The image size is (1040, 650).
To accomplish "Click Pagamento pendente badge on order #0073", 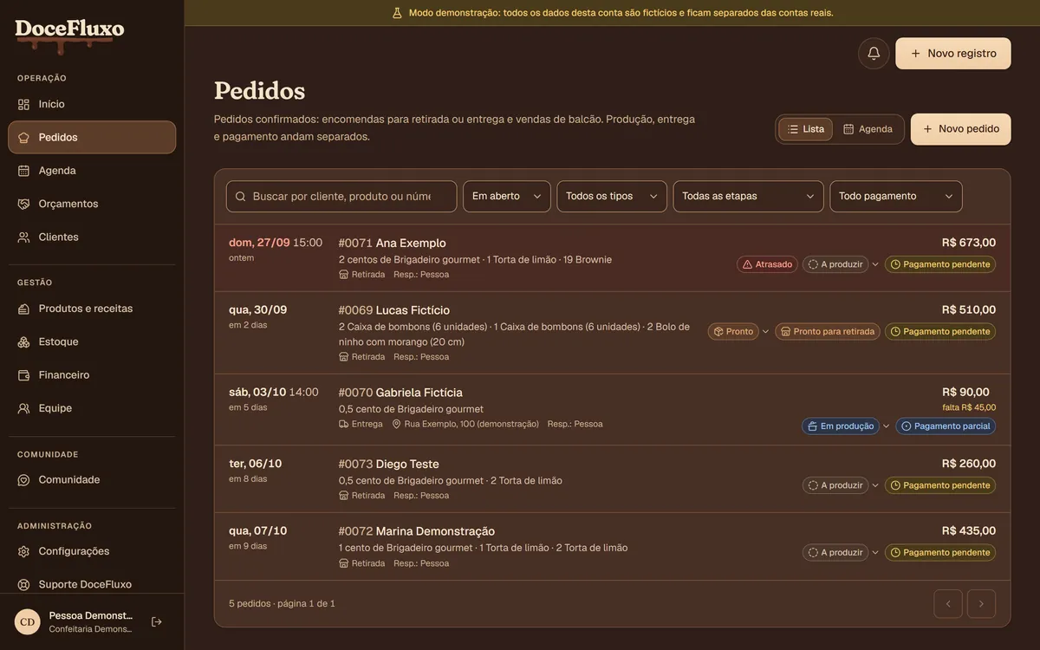I will pyautogui.click(x=940, y=485).
